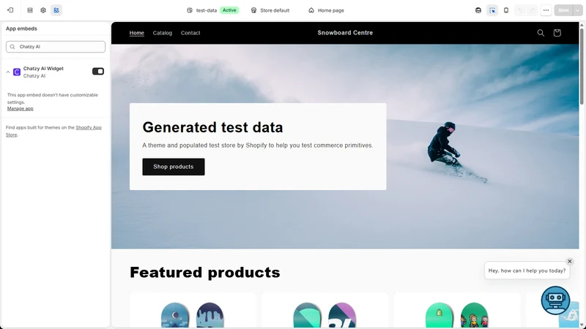Click the redo arrow icon
The image size is (586, 329).
pyautogui.click(x=533, y=10)
